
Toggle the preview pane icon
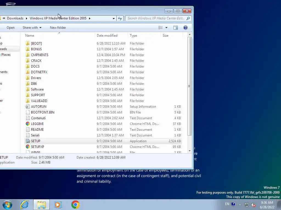(175, 28)
